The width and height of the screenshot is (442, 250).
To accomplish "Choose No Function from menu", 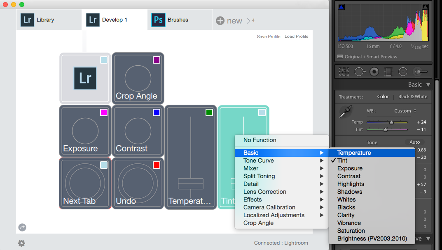I will [x=282, y=140].
